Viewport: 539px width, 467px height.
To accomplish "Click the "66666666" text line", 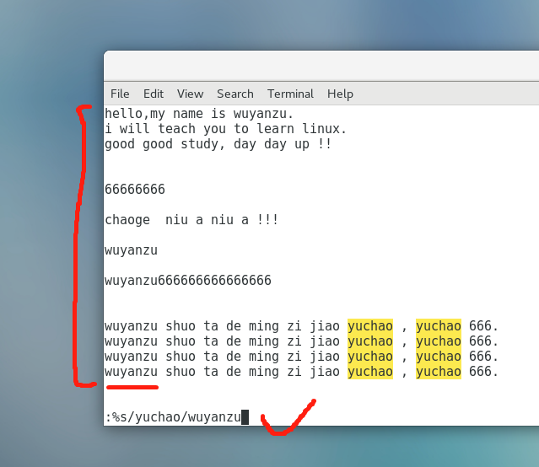I will click(135, 190).
